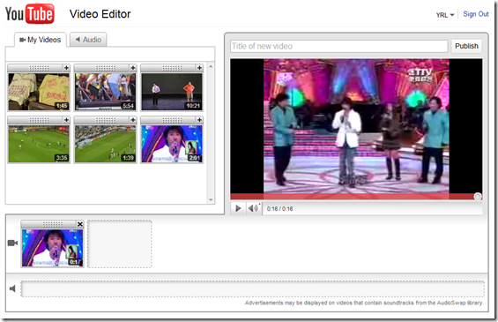Select the 10:21 stage video thumbnail

click(172, 92)
